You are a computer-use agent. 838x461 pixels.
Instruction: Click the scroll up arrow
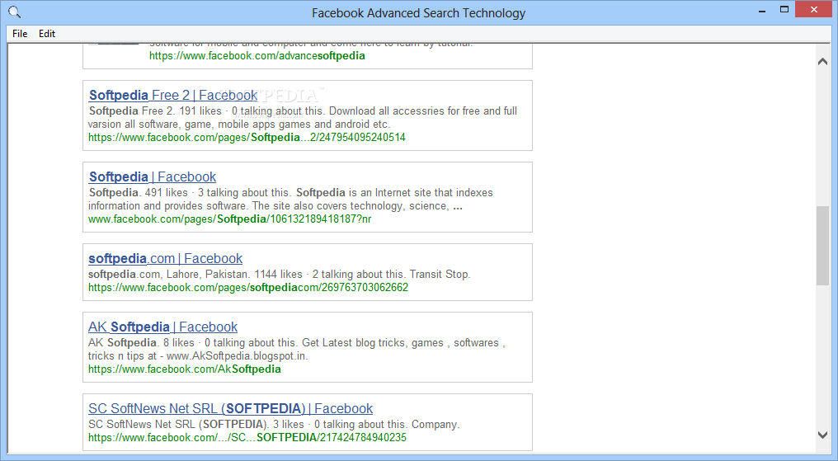pos(822,61)
